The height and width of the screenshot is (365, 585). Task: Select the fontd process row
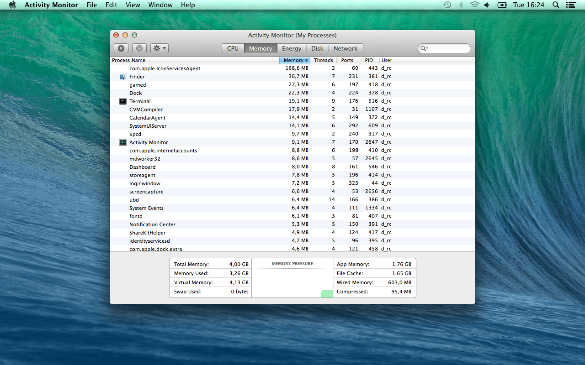(292, 216)
